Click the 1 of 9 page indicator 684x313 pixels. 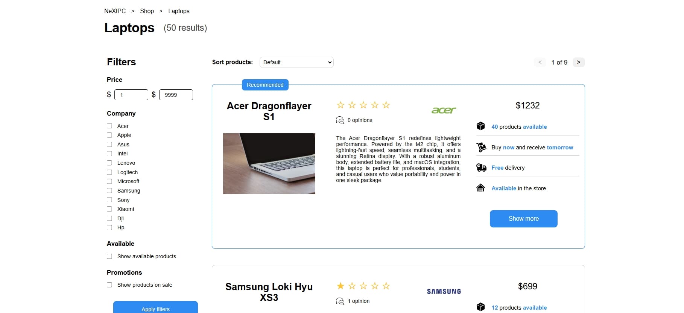point(559,62)
